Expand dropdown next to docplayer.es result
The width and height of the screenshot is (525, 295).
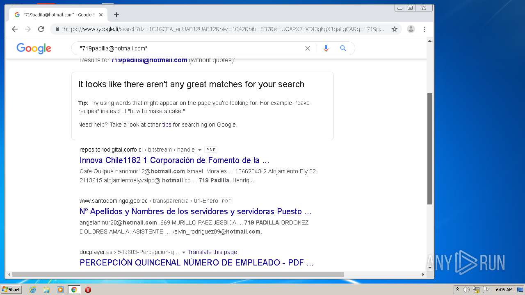[x=184, y=252]
